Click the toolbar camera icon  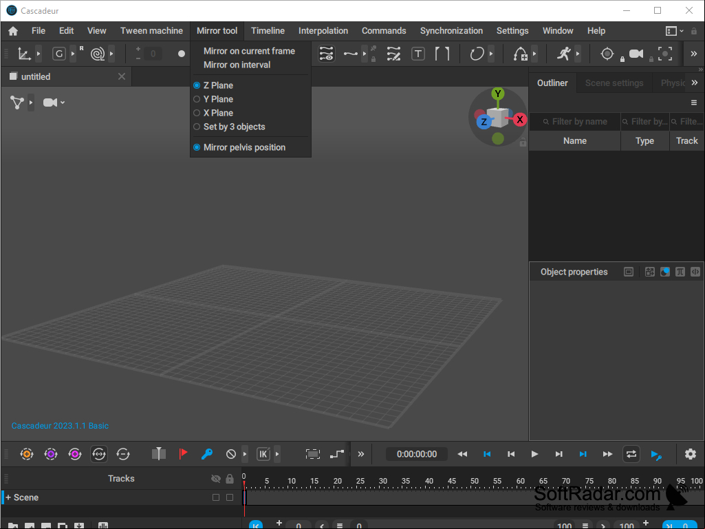[x=636, y=54]
